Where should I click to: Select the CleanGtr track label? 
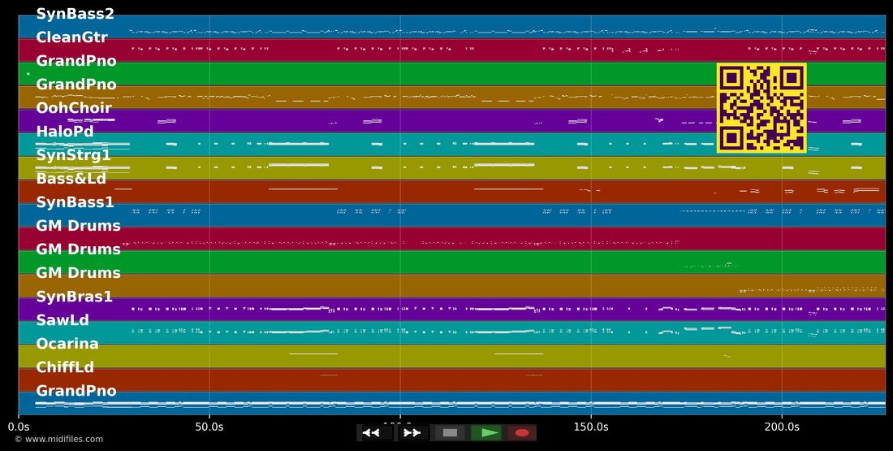[x=71, y=37]
